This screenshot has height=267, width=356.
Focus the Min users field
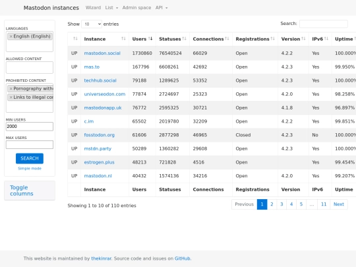pos(30,127)
